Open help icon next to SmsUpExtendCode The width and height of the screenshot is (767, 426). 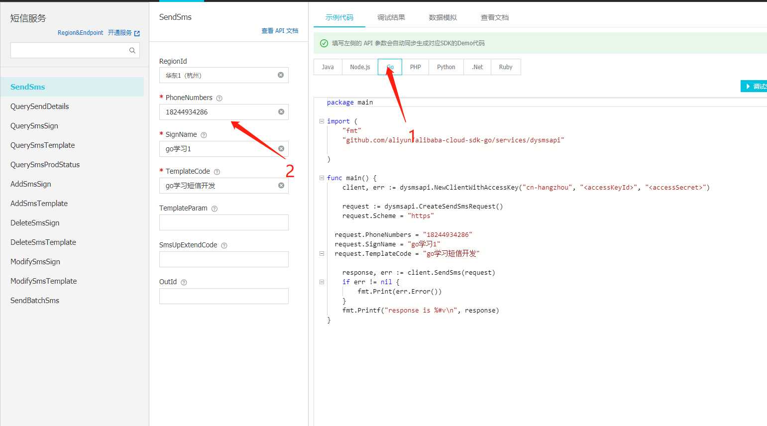(224, 245)
